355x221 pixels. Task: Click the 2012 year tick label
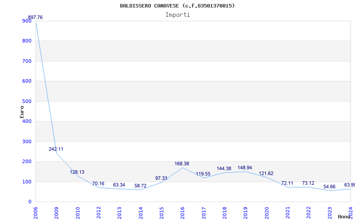[x=99, y=213]
